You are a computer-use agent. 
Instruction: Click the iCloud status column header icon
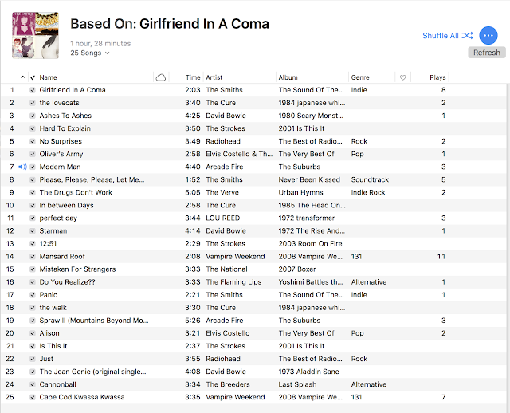point(161,77)
